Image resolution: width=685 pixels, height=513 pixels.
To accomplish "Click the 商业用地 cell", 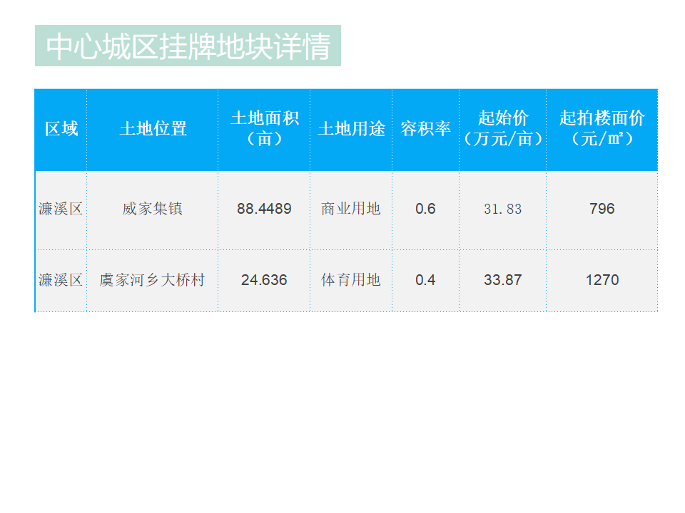I will coord(351,209).
